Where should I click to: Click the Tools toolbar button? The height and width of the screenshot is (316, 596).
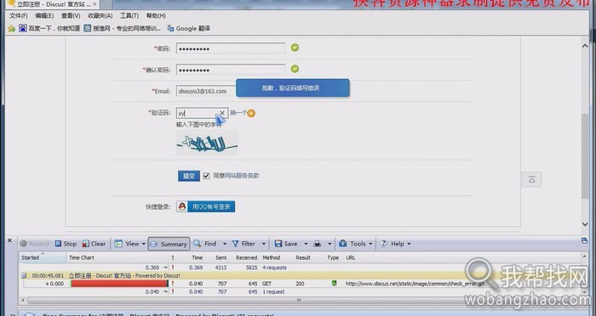352,244
